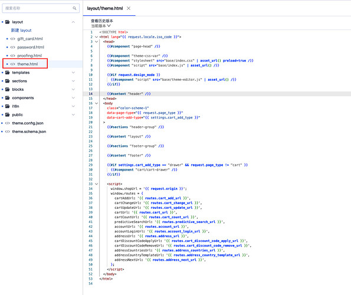Click the sections folder icon
This screenshot has height=295, width=351.
coord(8,81)
